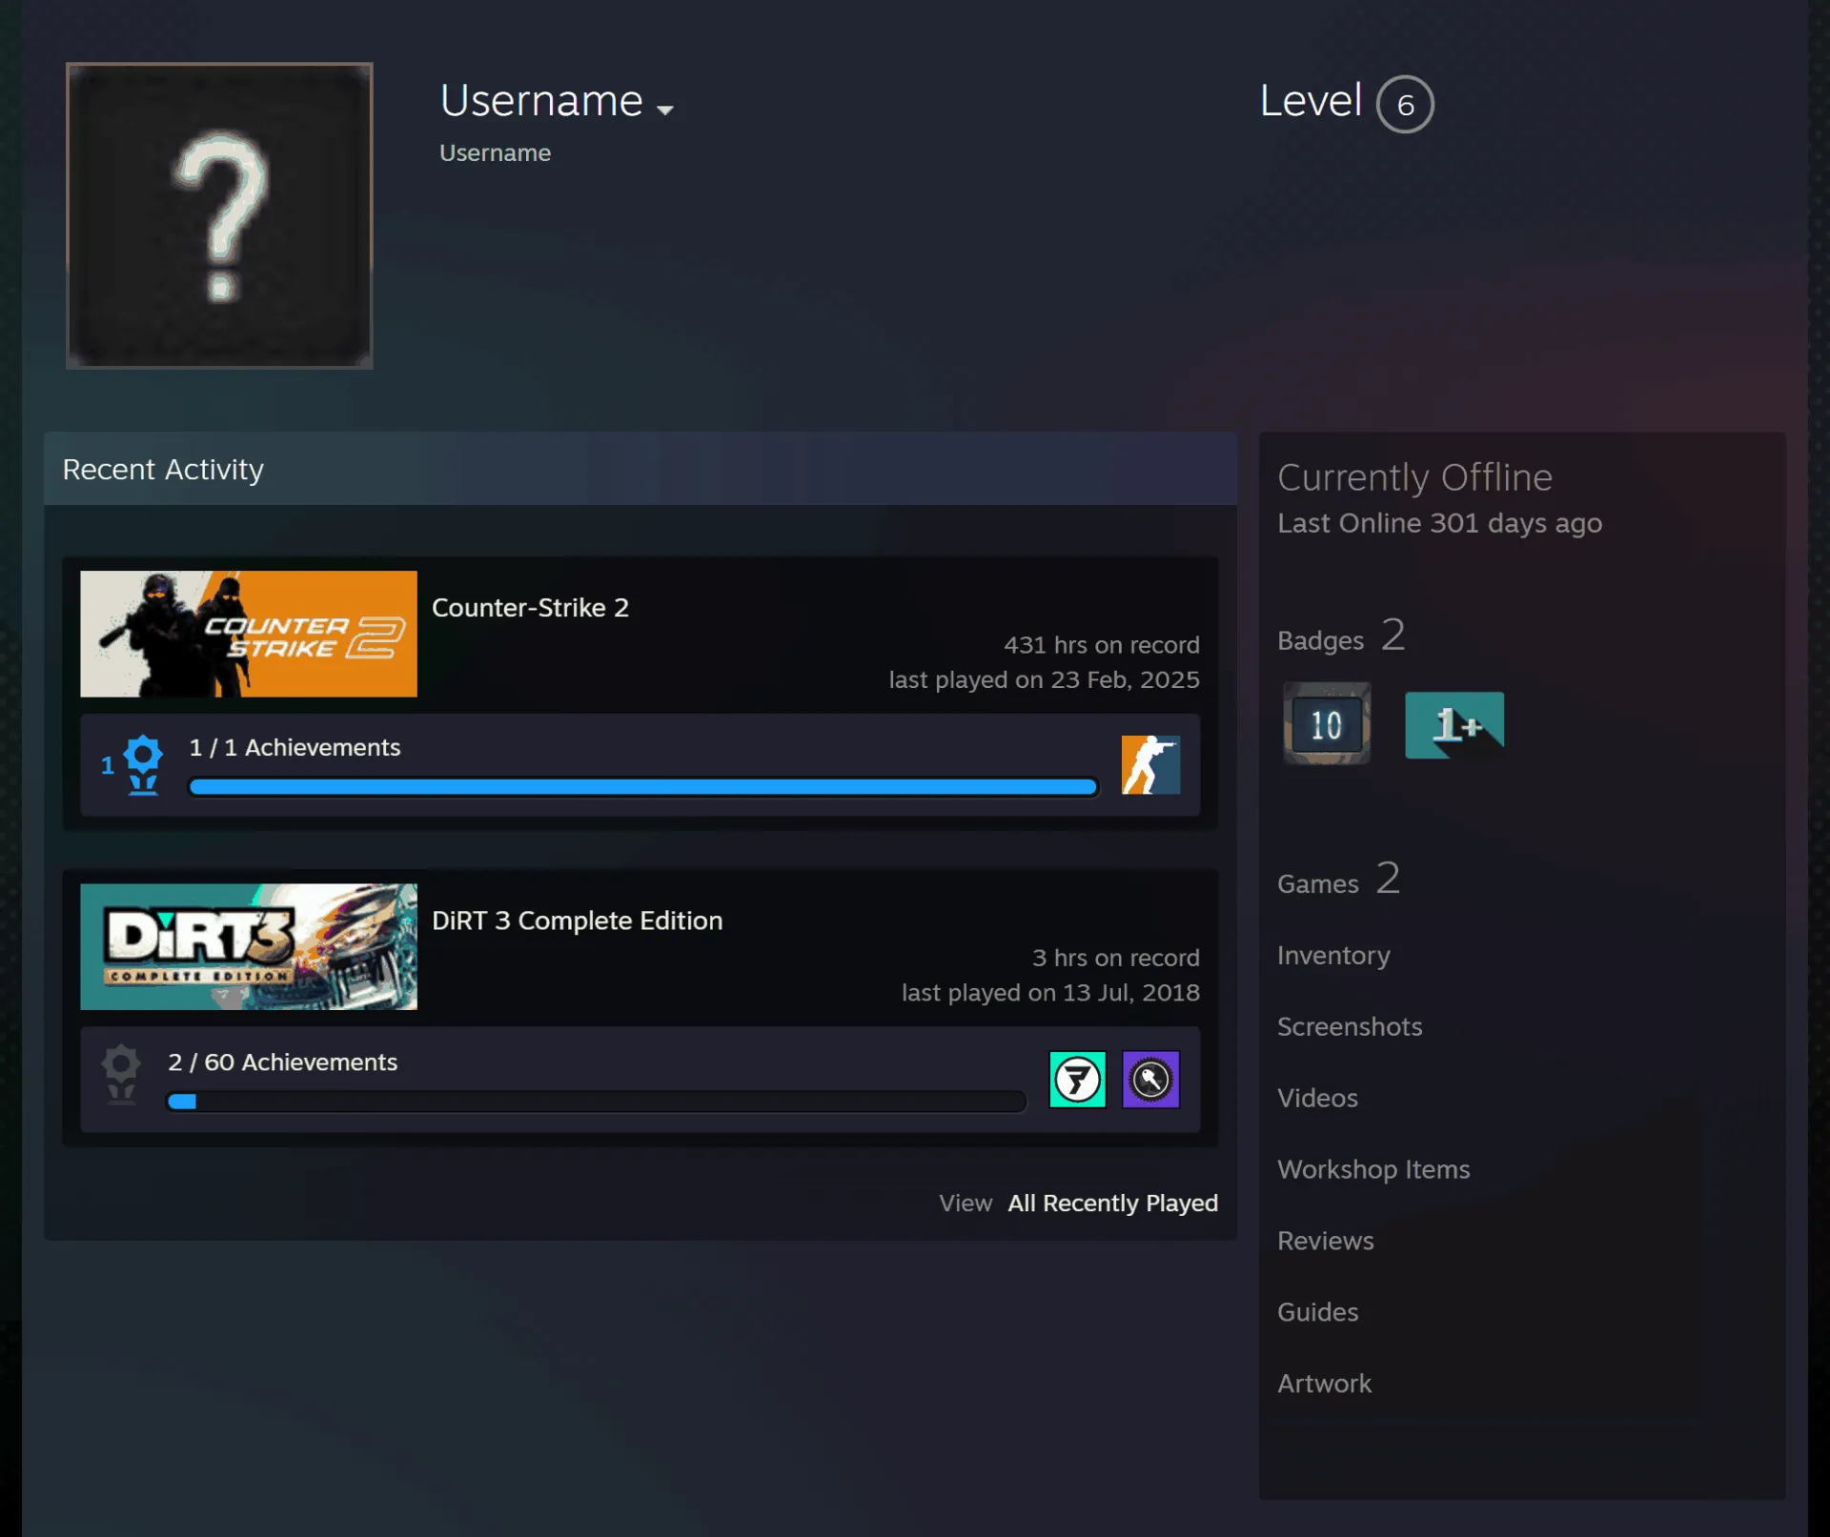This screenshot has width=1830, height=1537.
Task: Click the question mark profile avatar
Action: (219, 215)
